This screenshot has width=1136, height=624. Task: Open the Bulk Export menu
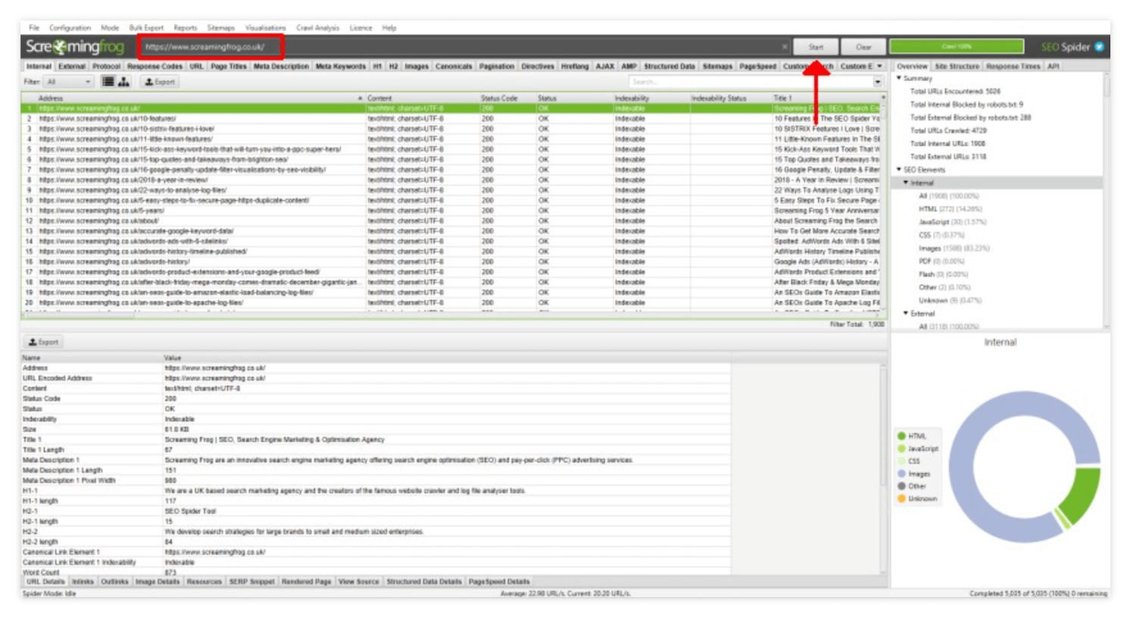(146, 28)
